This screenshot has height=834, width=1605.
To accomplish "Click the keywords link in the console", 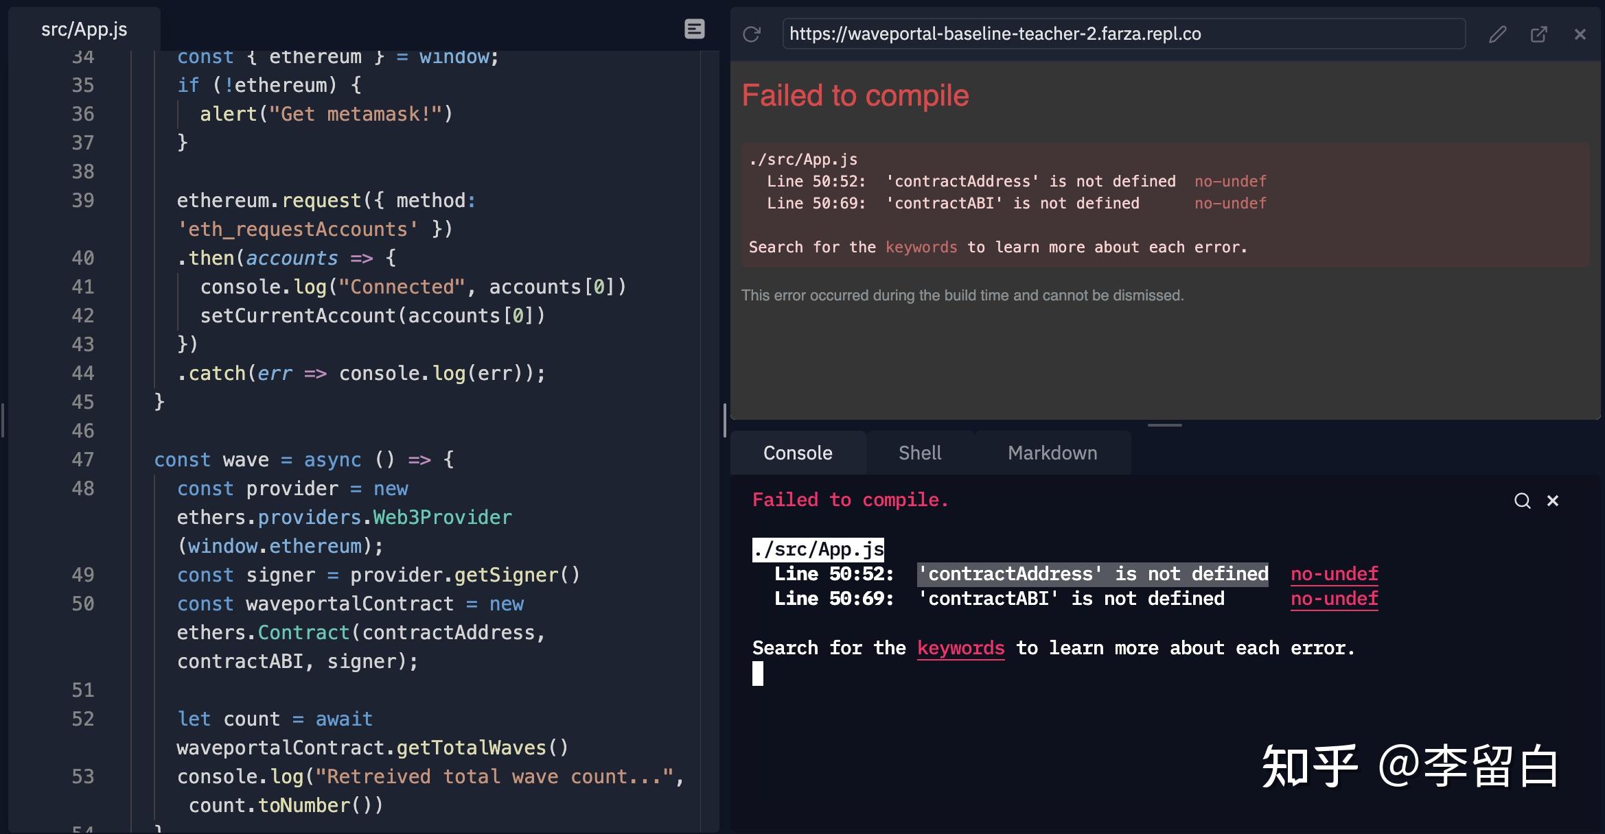I will click(x=960, y=648).
